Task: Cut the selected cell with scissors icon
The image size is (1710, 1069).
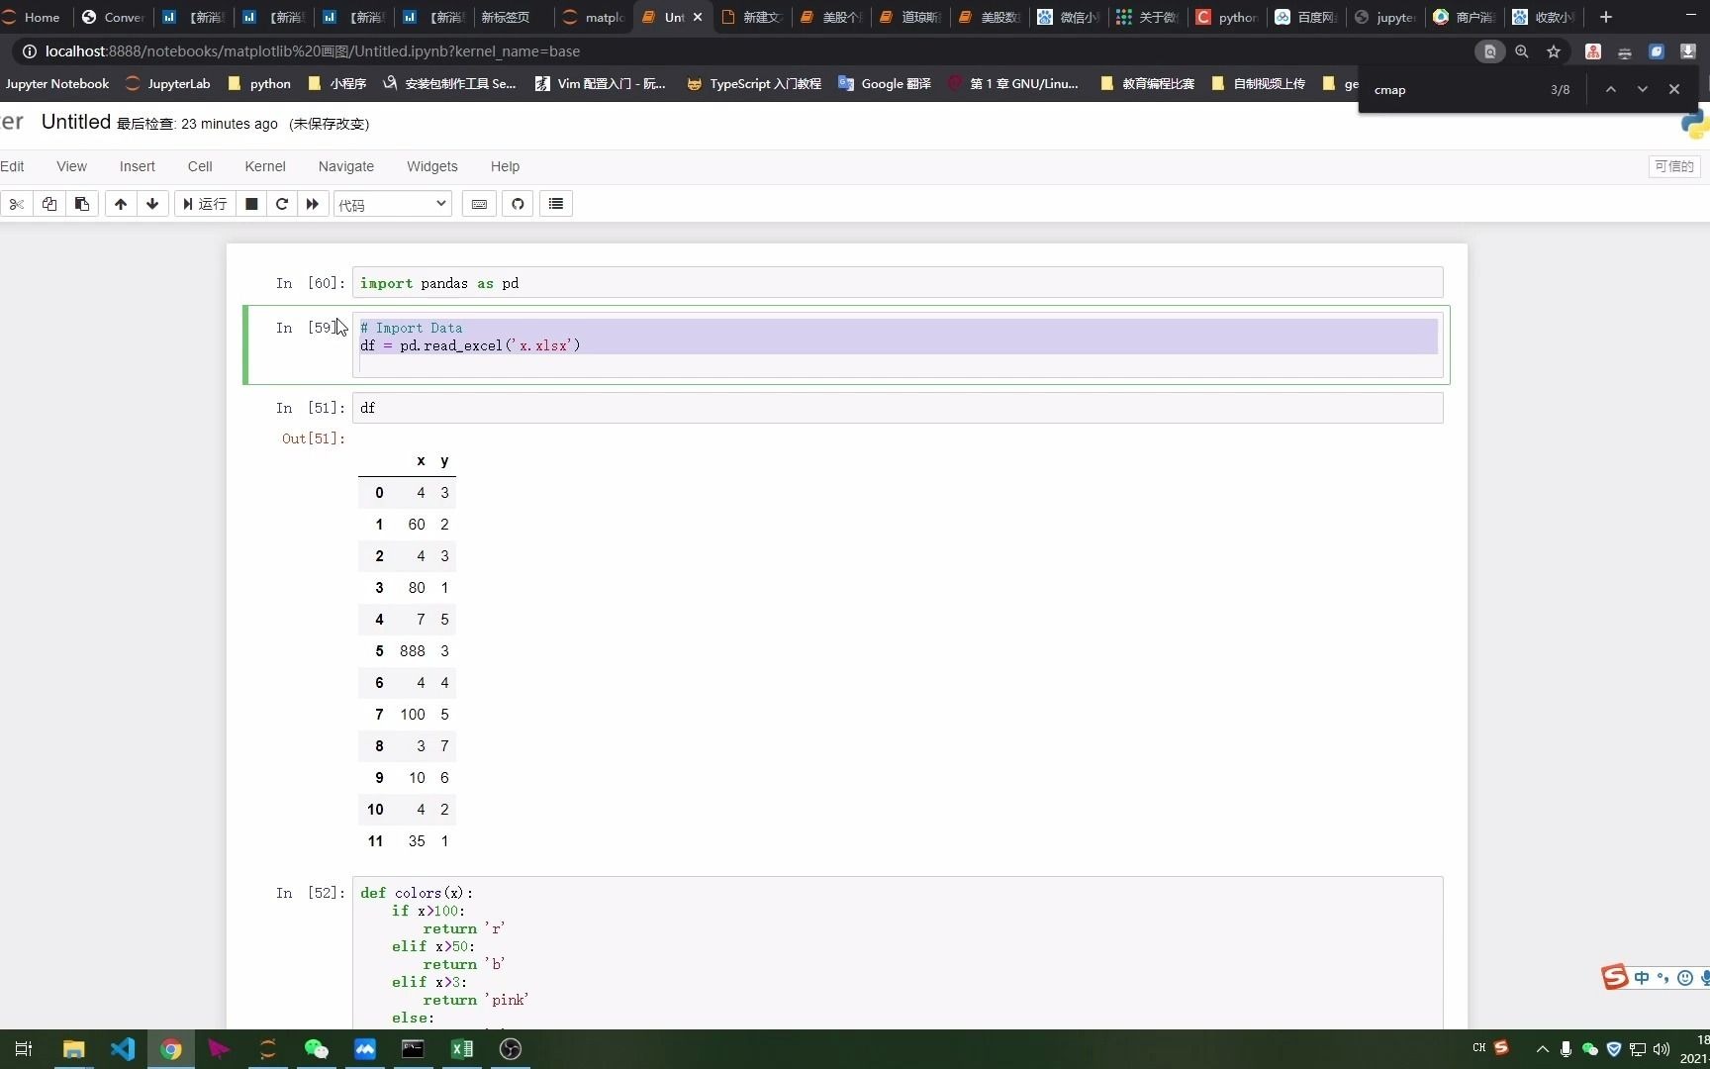Action: [17, 204]
